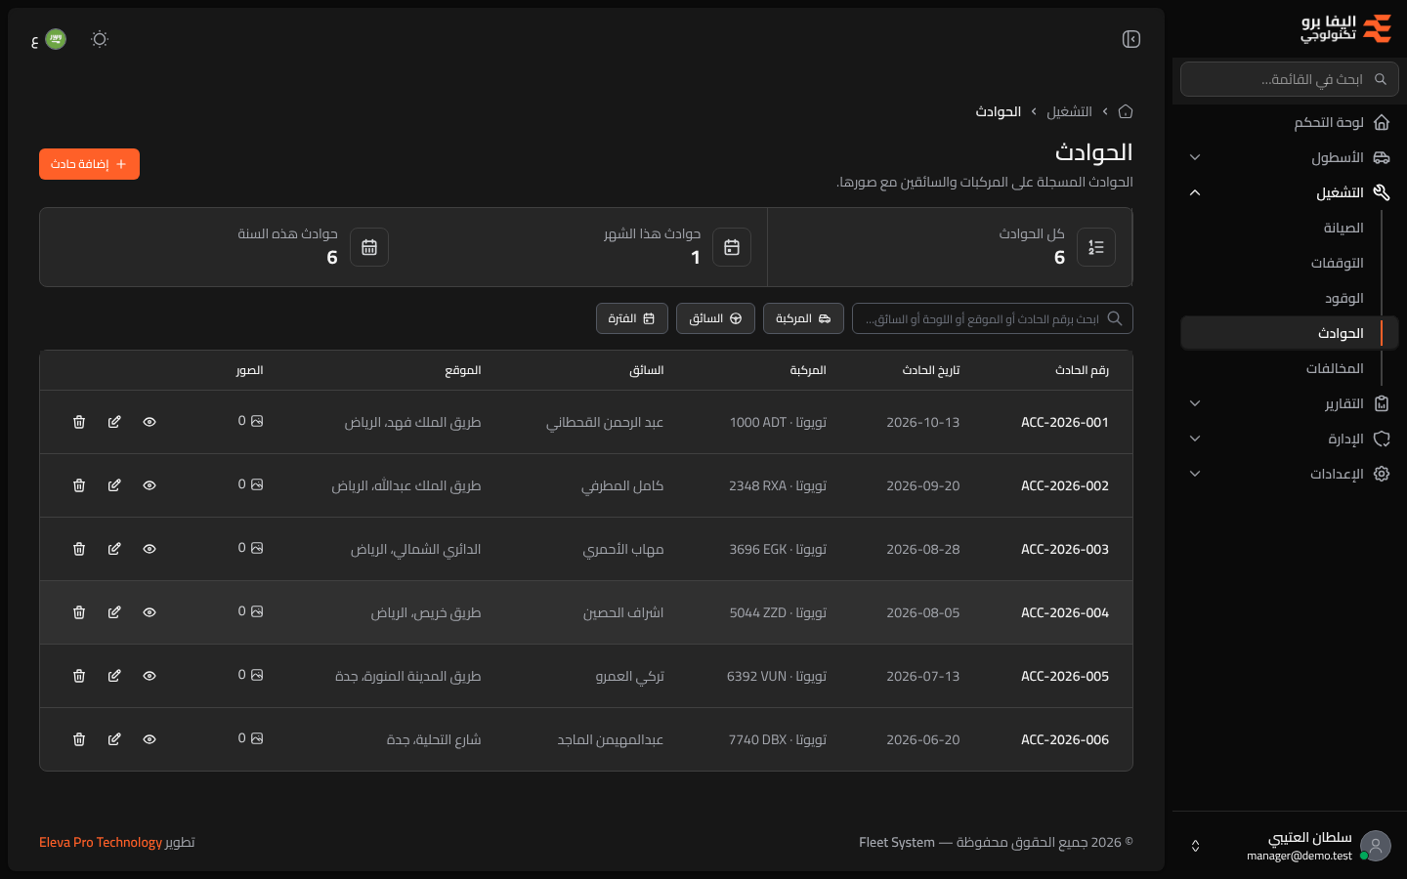
Task: Click the images icon in row ACC-2026-003
Action: pyautogui.click(x=257, y=548)
